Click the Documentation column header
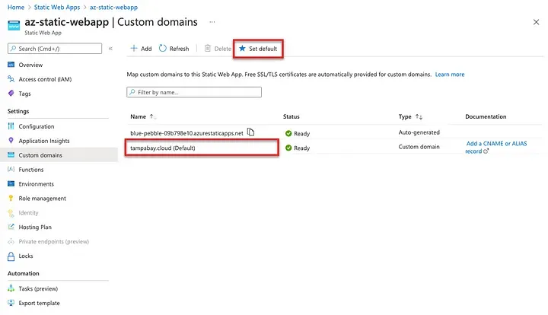Viewport: 548px width, 315px height. coord(486,116)
